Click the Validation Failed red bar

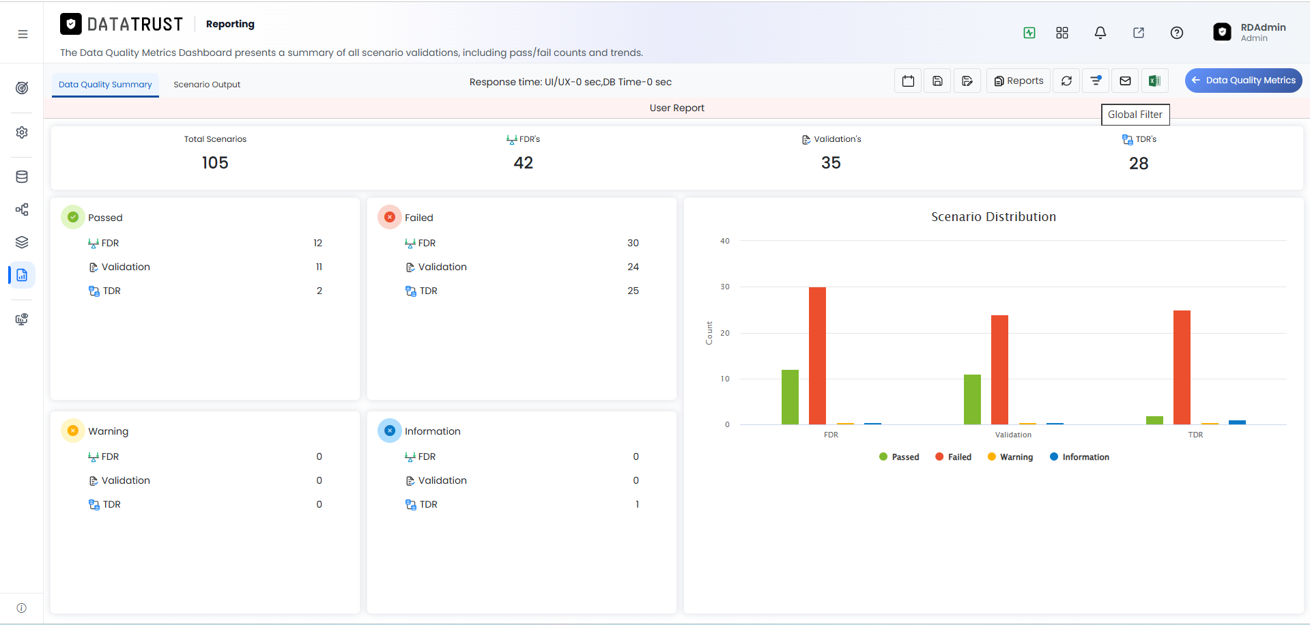tap(999, 370)
